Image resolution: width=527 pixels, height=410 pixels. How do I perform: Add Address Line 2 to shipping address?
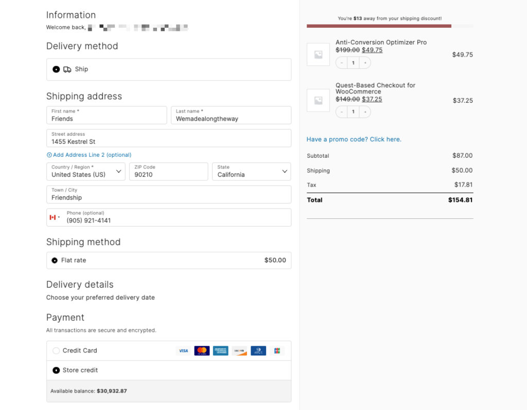click(x=89, y=155)
